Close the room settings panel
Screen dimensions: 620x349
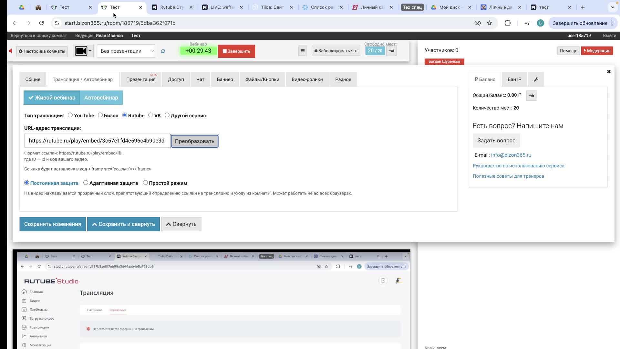tap(609, 72)
